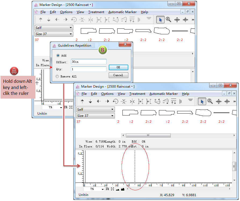Click the Qty input field
This screenshot has width=240, height=201.
(x=89, y=69)
